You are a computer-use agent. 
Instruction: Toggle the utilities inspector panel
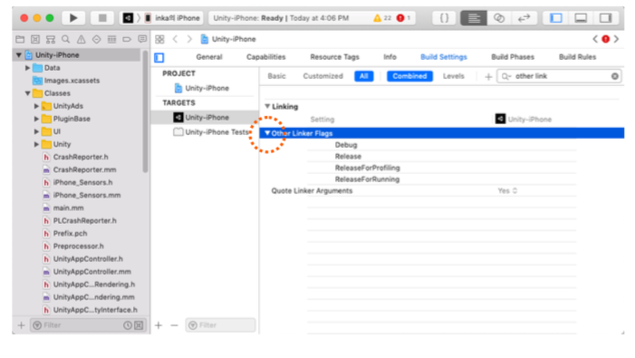(605, 18)
